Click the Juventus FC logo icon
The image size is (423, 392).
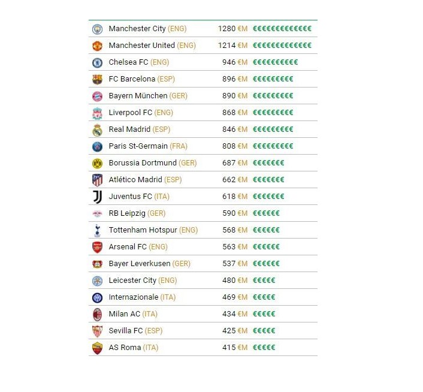[97, 197]
